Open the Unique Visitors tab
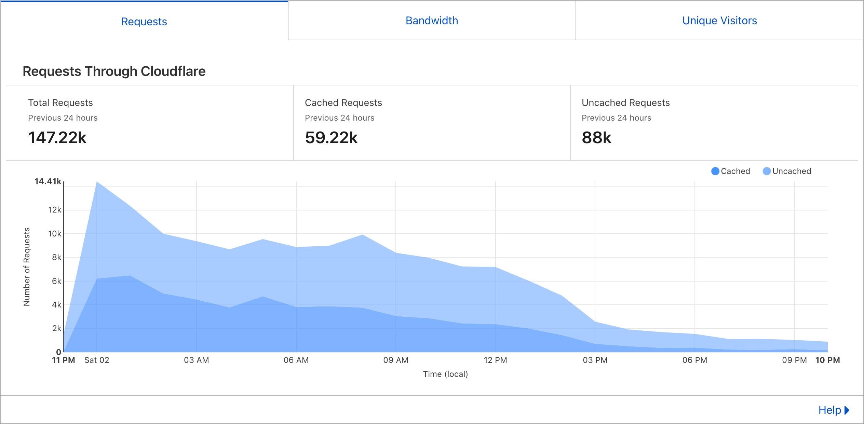Screen dimensions: 864x424 pyautogui.click(x=719, y=20)
